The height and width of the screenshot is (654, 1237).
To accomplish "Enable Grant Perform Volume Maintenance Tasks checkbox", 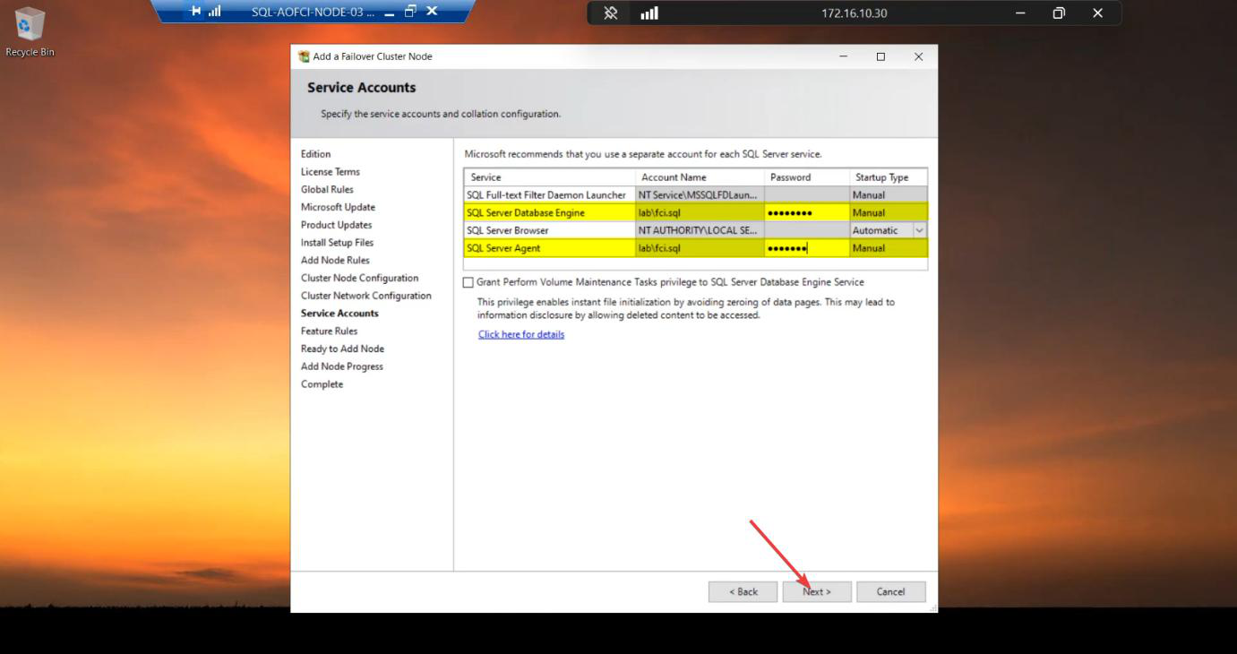I will click(468, 282).
